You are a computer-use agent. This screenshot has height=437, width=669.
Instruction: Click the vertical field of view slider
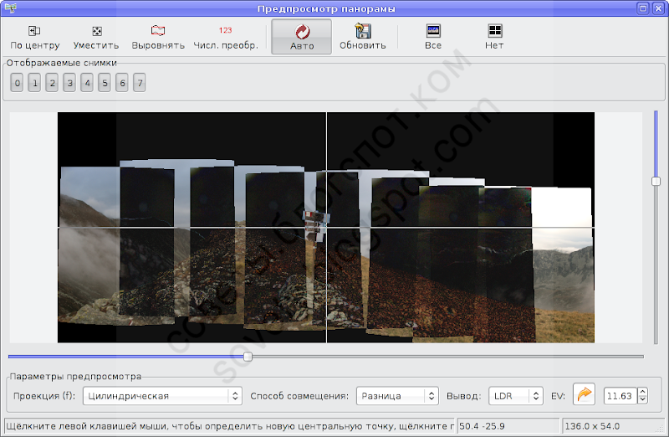(656, 180)
